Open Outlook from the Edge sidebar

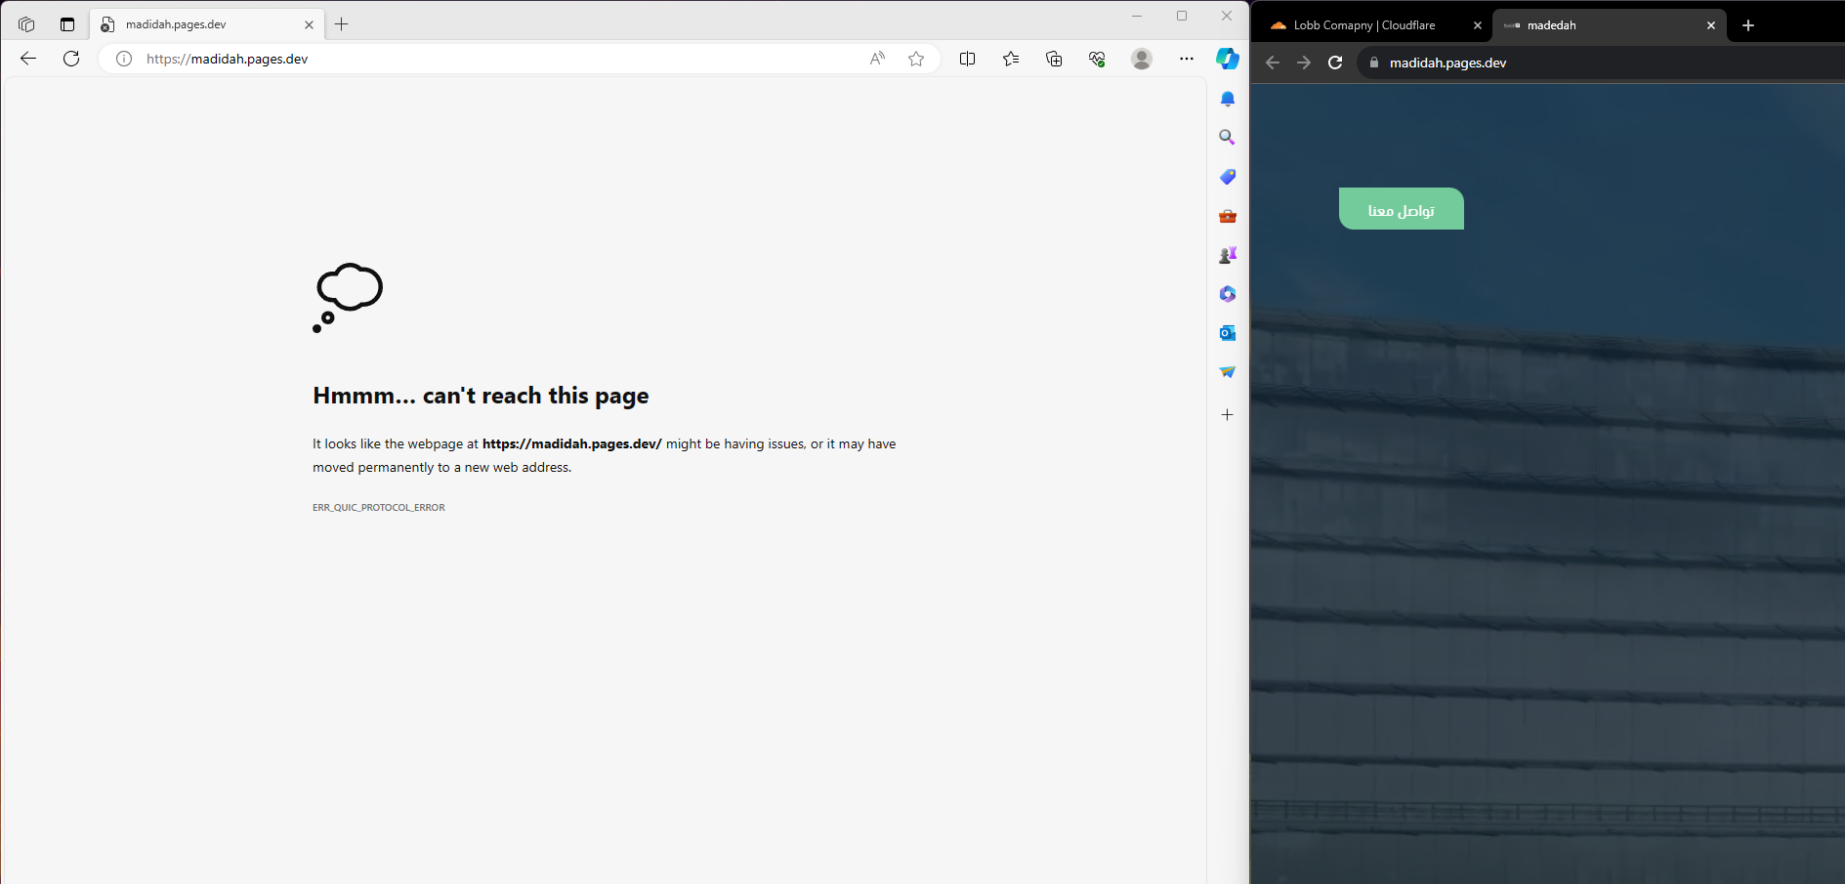tap(1228, 333)
